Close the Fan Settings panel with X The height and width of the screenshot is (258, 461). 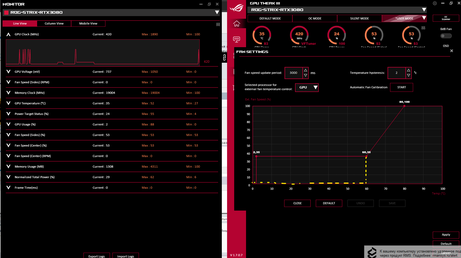click(452, 51)
